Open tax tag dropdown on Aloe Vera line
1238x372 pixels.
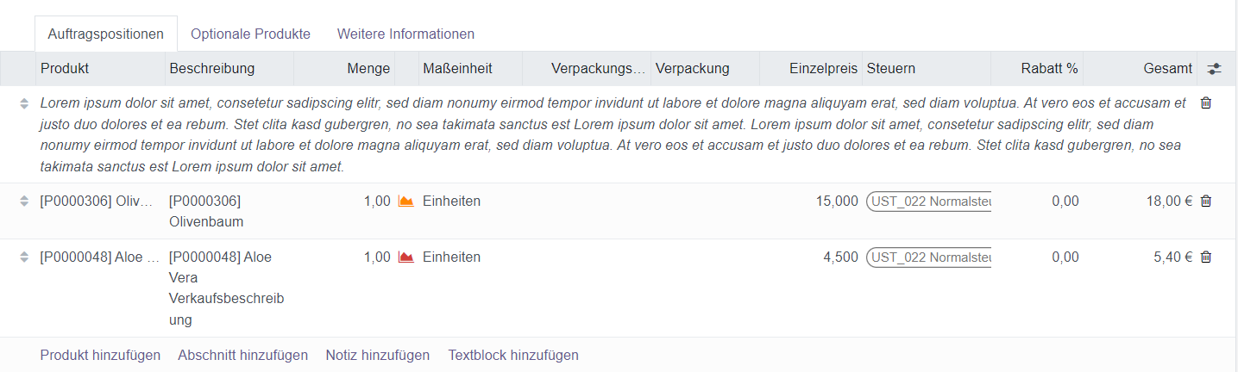pos(929,257)
